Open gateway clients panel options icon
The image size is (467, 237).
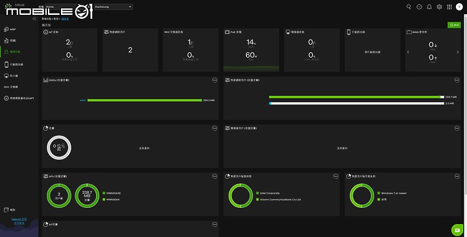457,128
